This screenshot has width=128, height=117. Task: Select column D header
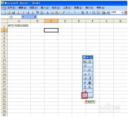click(x=65, y=21)
